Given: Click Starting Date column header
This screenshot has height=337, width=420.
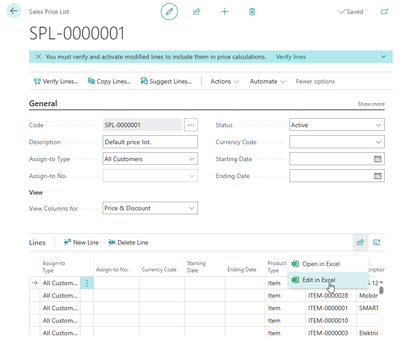Looking at the screenshot, I should pos(196,267).
